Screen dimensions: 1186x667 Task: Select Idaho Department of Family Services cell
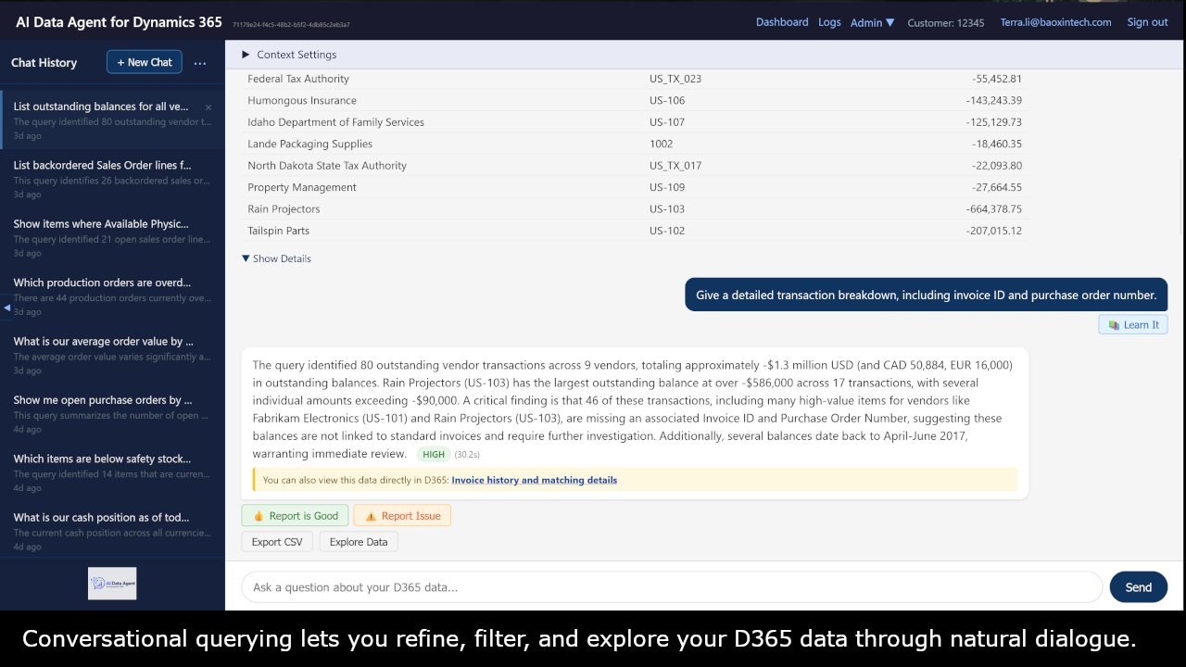click(335, 122)
